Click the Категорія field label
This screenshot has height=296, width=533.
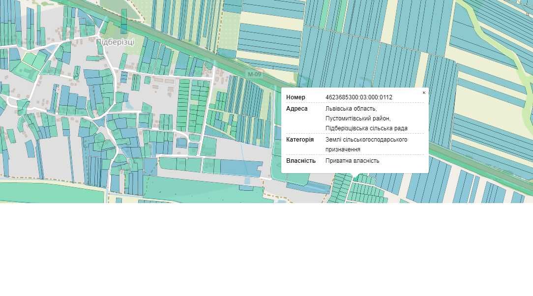tap(300, 140)
